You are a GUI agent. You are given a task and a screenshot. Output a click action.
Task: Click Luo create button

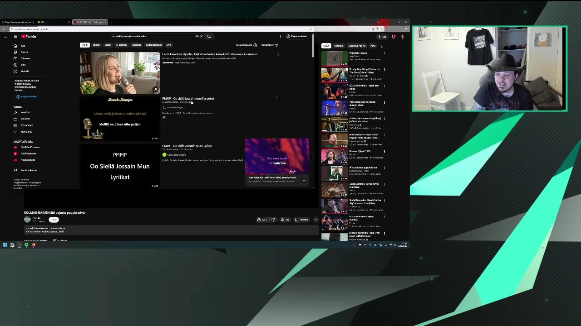[382, 37]
